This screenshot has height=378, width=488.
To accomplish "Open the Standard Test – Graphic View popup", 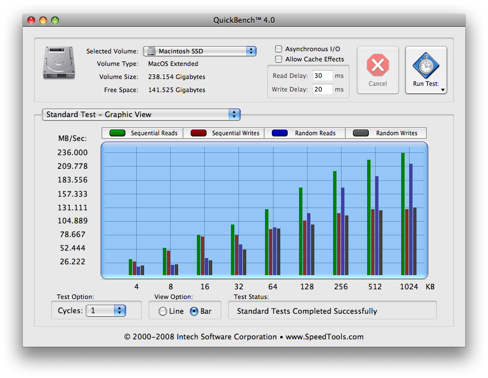I will pyautogui.click(x=141, y=114).
